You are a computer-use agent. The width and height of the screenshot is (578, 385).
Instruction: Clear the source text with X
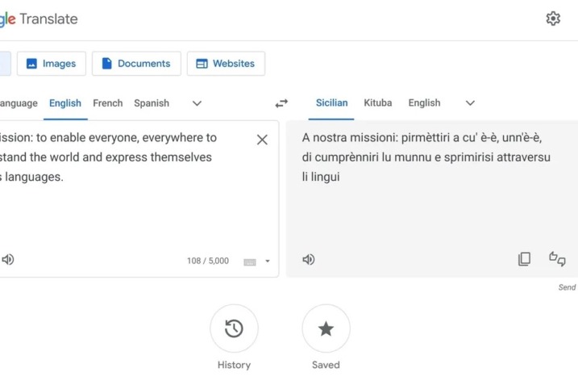pyautogui.click(x=262, y=140)
